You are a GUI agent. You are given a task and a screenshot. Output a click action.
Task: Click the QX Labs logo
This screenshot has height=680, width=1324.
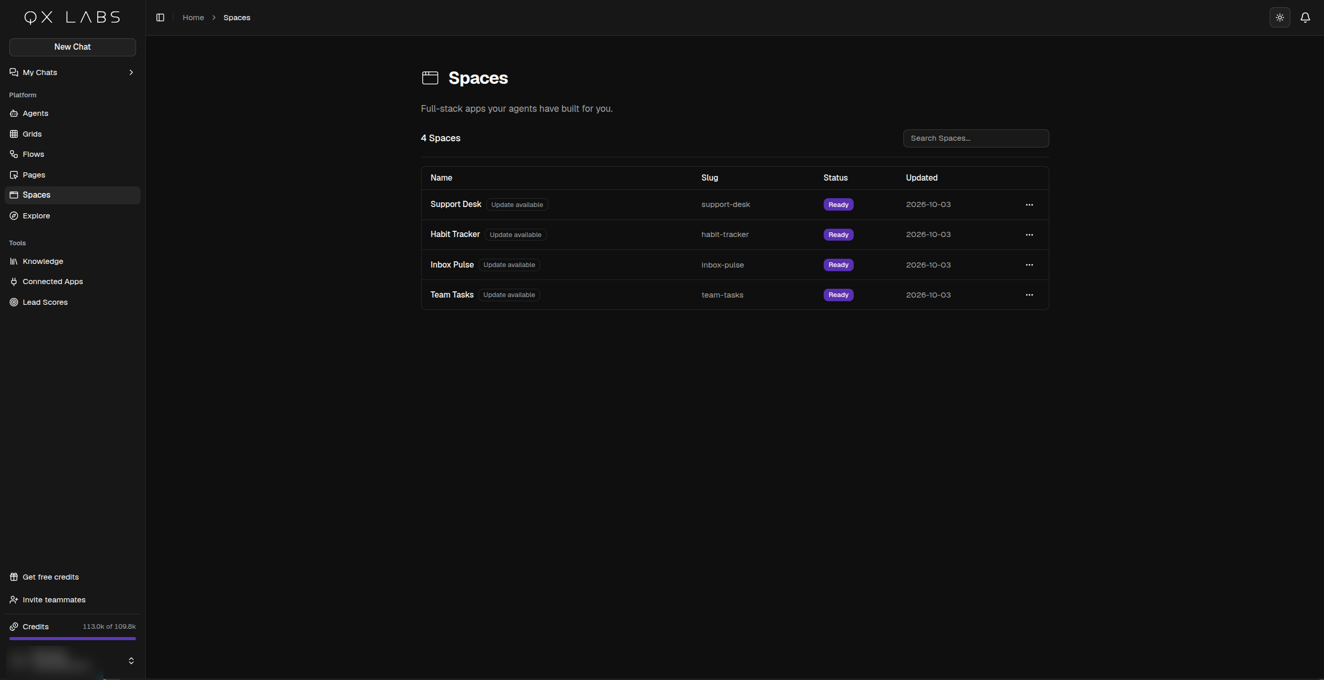click(72, 18)
